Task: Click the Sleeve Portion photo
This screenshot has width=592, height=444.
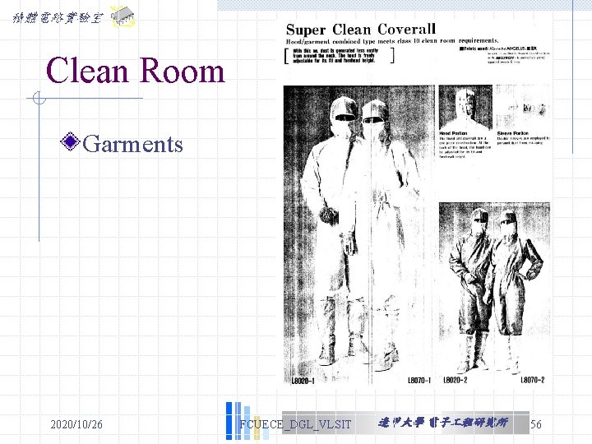Action: [x=523, y=108]
